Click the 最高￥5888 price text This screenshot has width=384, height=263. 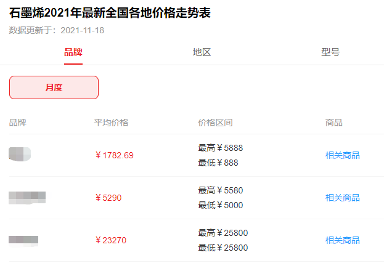(221, 148)
